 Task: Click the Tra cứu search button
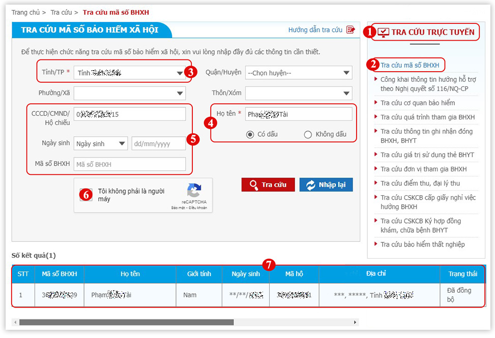pos(268,185)
